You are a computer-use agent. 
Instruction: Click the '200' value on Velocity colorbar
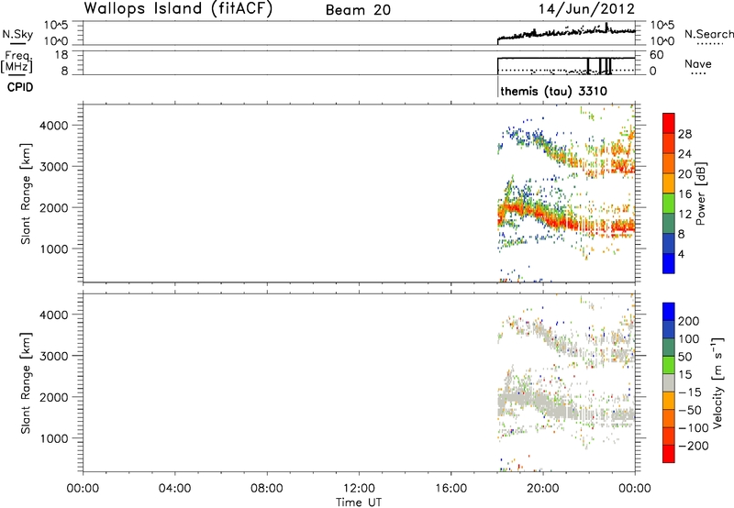tap(689, 321)
